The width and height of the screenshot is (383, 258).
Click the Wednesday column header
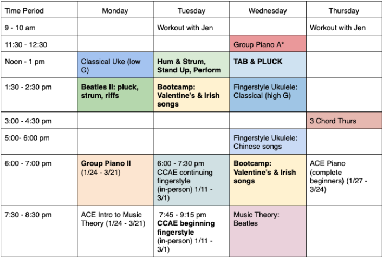268,11
